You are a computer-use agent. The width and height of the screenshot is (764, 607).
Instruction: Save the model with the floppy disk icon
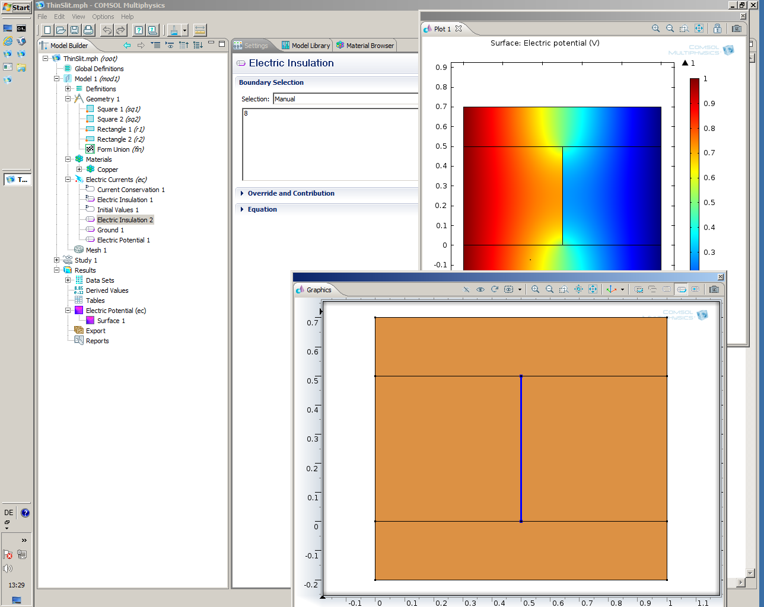75,30
